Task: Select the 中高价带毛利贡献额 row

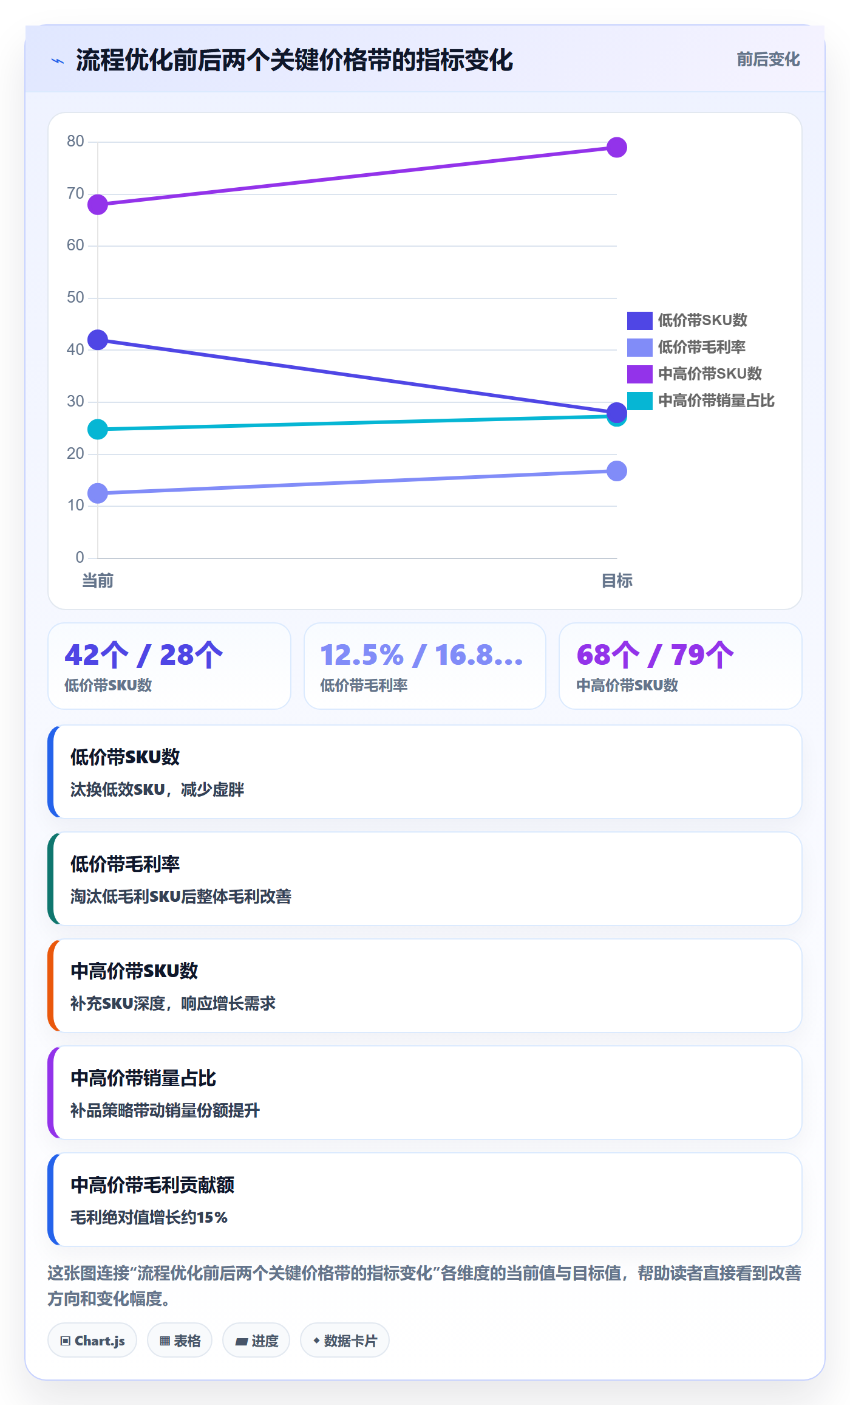Action: 425,1200
